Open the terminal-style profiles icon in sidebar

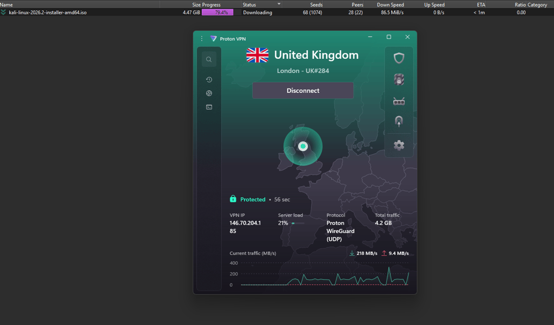tap(209, 107)
